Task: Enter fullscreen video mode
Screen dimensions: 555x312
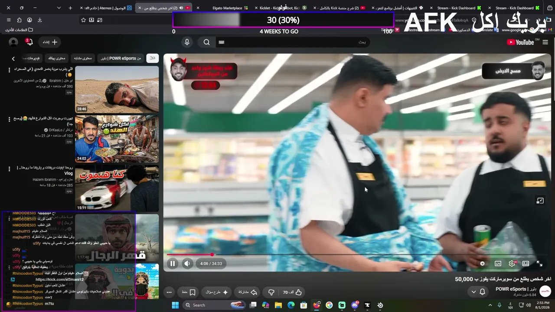Action: [540, 263]
